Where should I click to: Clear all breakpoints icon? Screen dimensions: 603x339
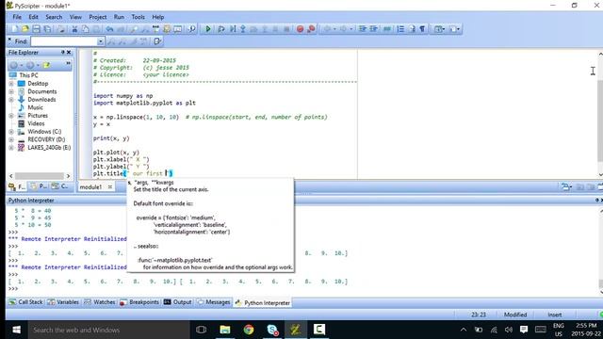pyautogui.click(x=311, y=29)
